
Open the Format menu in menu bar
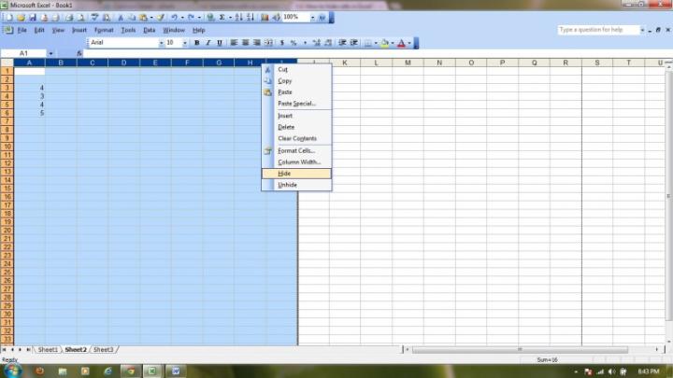103,30
